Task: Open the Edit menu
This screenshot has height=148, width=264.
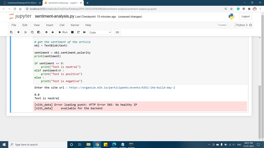Action: tap(25, 25)
